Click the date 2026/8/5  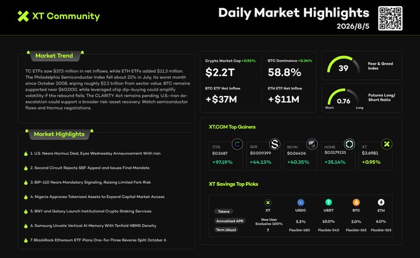(x=353, y=26)
